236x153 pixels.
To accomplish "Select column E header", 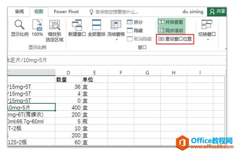I will point(94,73).
